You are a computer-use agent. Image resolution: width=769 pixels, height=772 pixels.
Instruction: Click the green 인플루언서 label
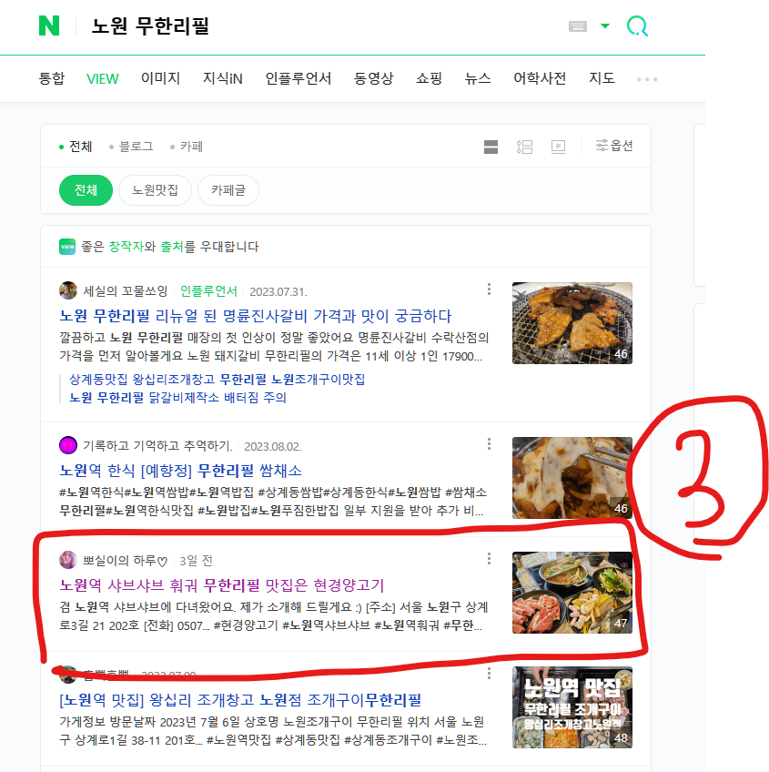click(208, 291)
